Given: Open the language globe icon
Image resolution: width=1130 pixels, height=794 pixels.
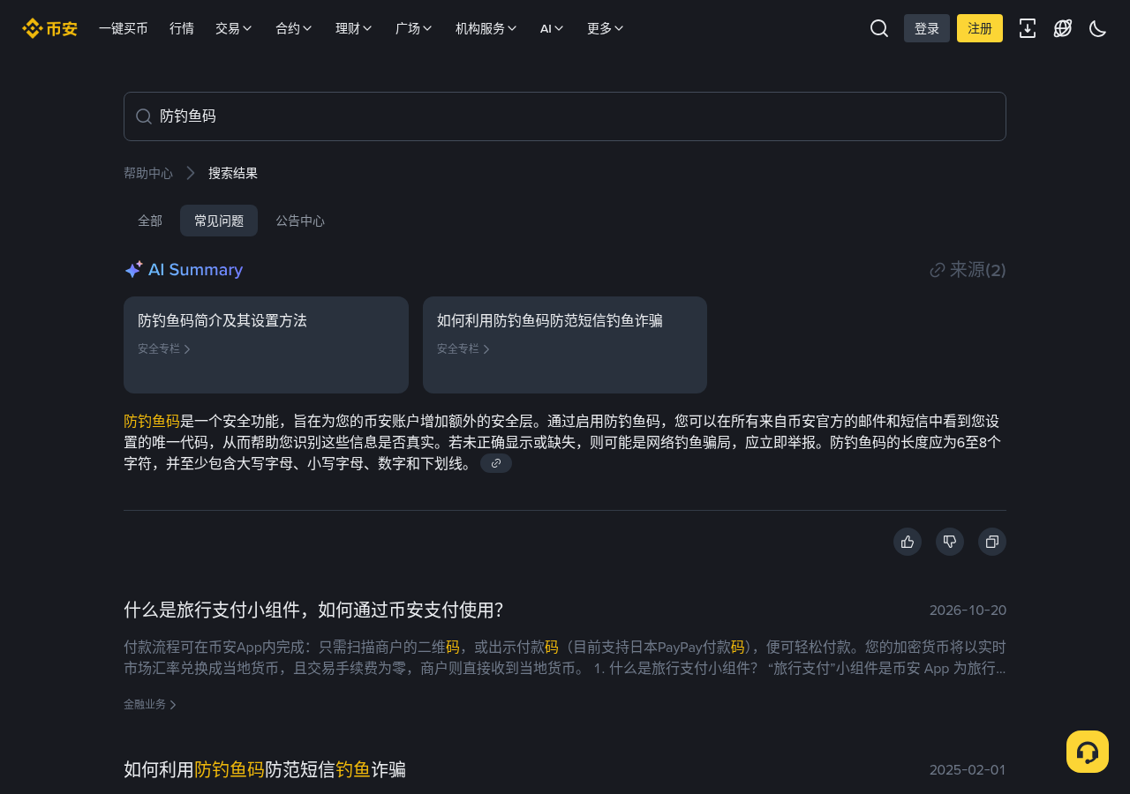Looking at the screenshot, I should (x=1063, y=28).
